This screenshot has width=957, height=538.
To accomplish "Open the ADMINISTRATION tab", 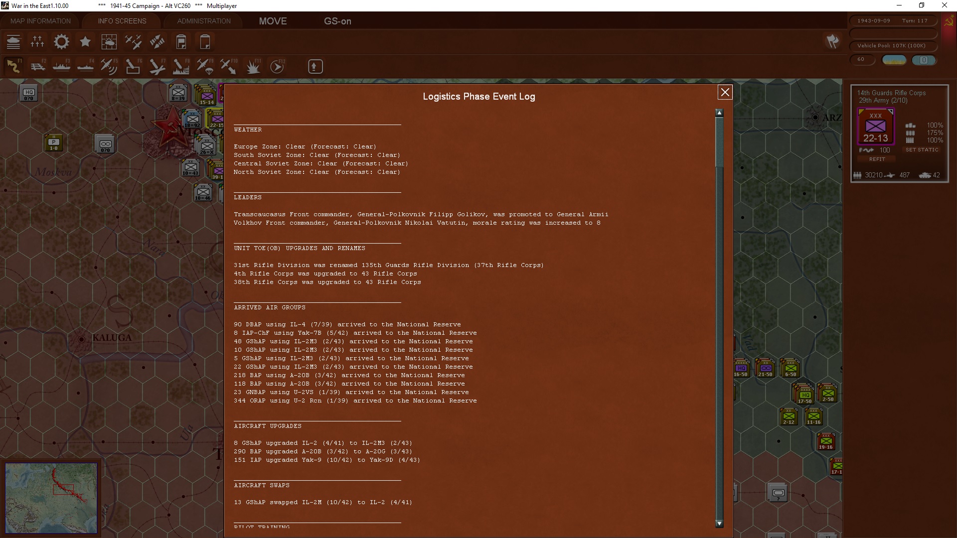I will click(204, 21).
